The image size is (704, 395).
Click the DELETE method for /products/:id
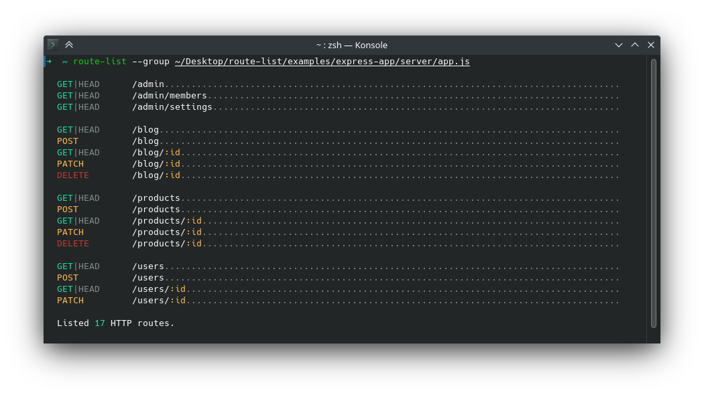pos(72,243)
